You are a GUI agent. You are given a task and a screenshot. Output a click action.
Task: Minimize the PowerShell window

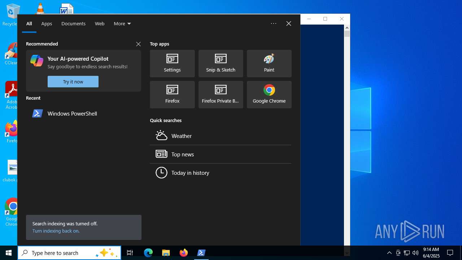tap(309, 19)
